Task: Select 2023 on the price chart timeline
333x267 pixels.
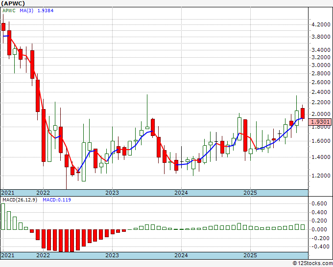Action: pyautogui.click(x=112, y=193)
